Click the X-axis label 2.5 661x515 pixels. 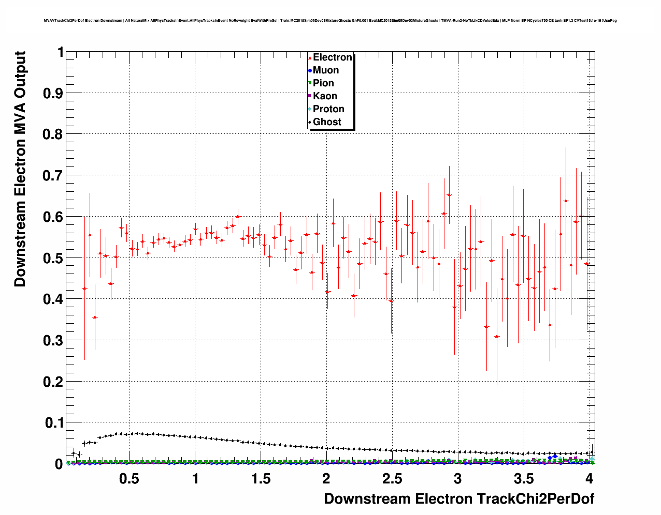(x=392, y=479)
